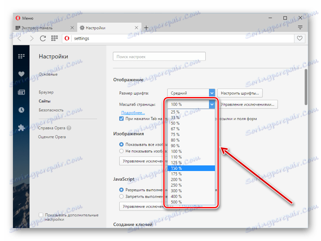Choose 33 % zoom option
Viewport: 321px width, 241px height.
tap(191, 118)
